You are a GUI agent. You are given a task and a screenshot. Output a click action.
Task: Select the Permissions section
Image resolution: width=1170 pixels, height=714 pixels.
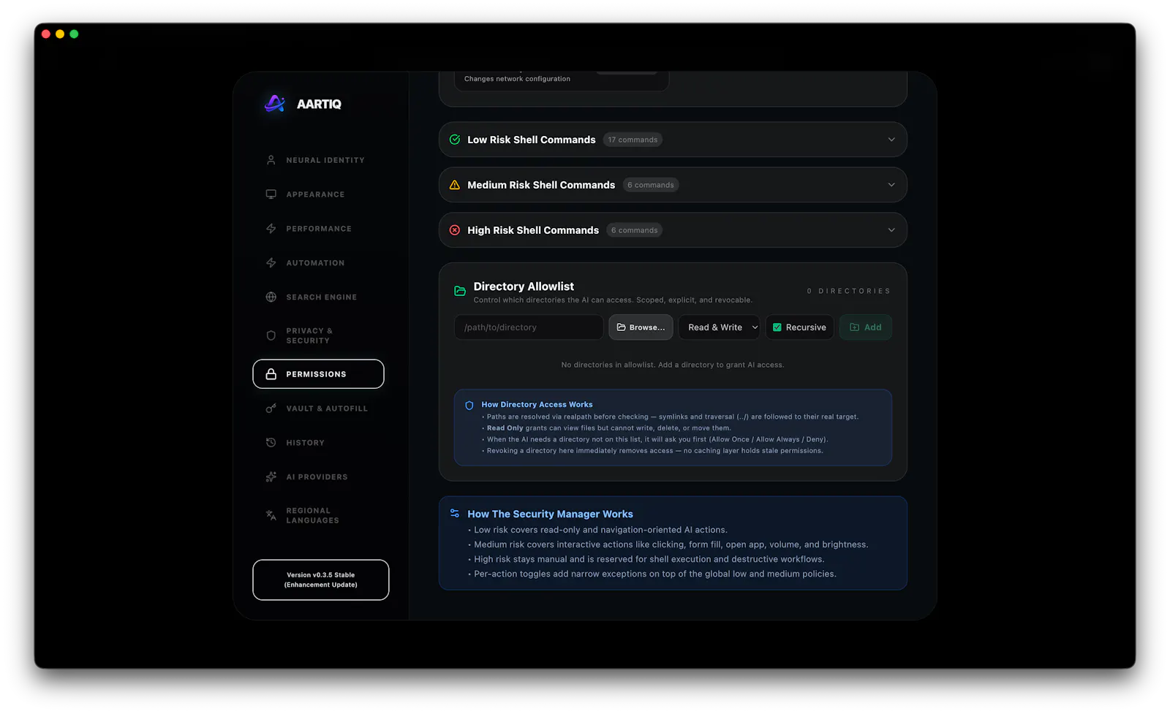(318, 374)
